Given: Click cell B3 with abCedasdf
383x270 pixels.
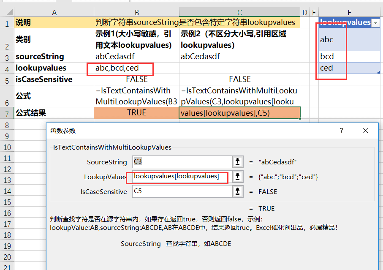Looking at the screenshot, I should [136, 57].
